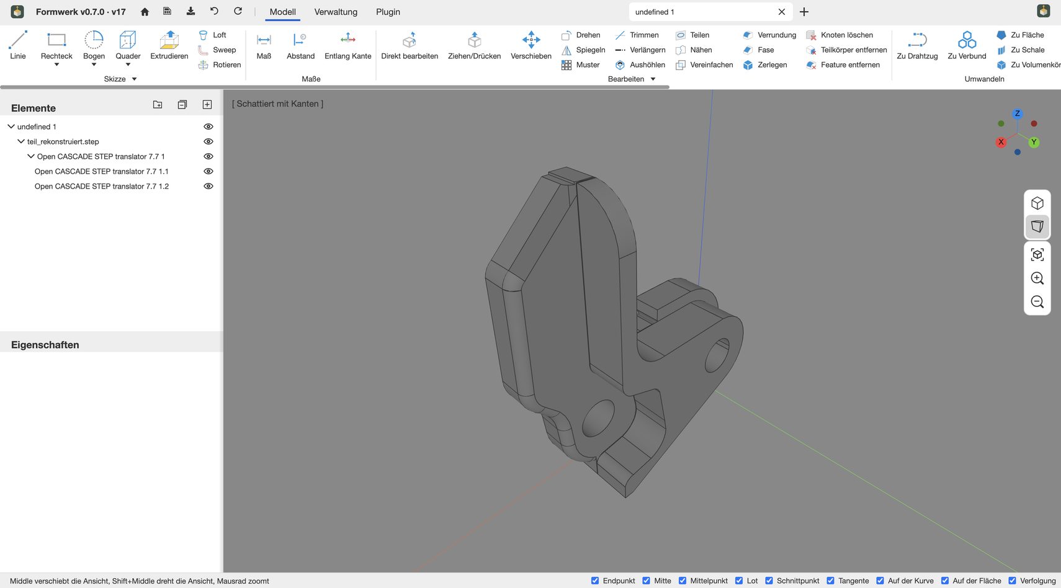The height and width of the screenshot is (588, 1061).
Task: Click the Teilkörper entfernen button
Action: pyautogui.click(x=846, y=50)
